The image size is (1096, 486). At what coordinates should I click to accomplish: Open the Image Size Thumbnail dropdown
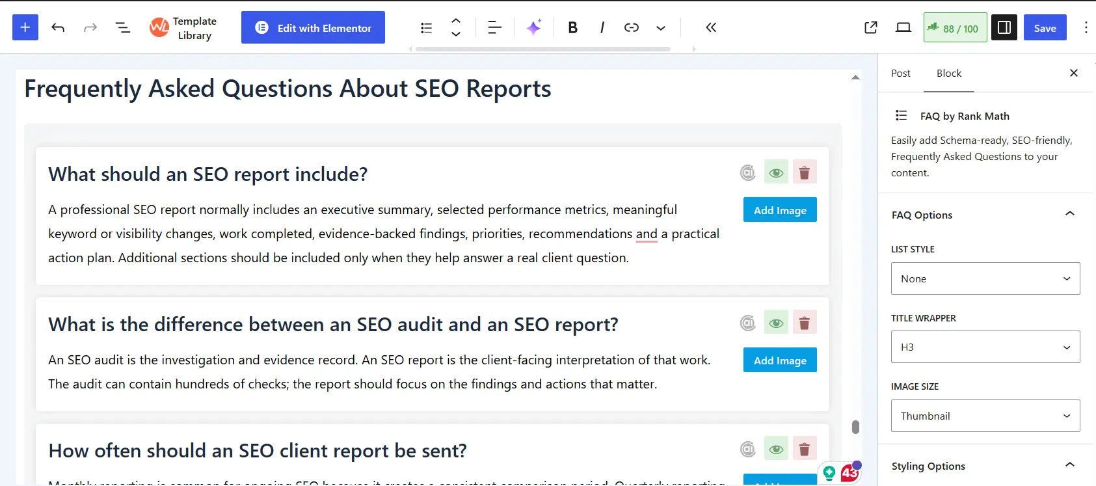point(985,416)
